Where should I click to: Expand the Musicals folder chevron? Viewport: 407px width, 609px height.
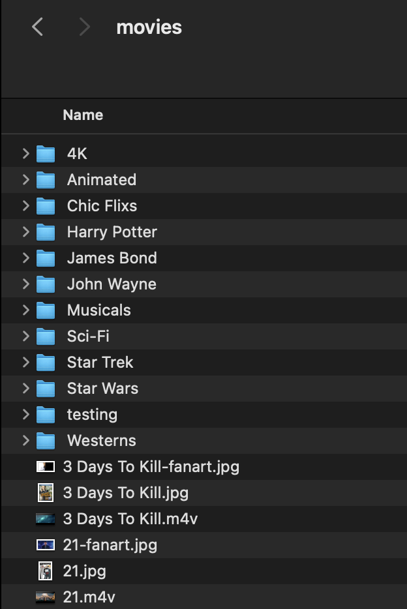tap(25, 310)
